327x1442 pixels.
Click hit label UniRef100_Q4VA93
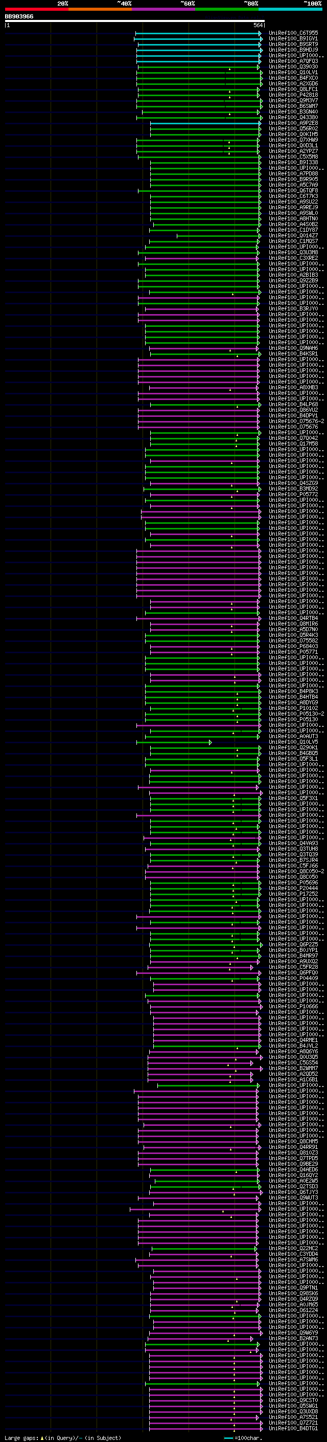pyautogui.click(x=293, y=843)
